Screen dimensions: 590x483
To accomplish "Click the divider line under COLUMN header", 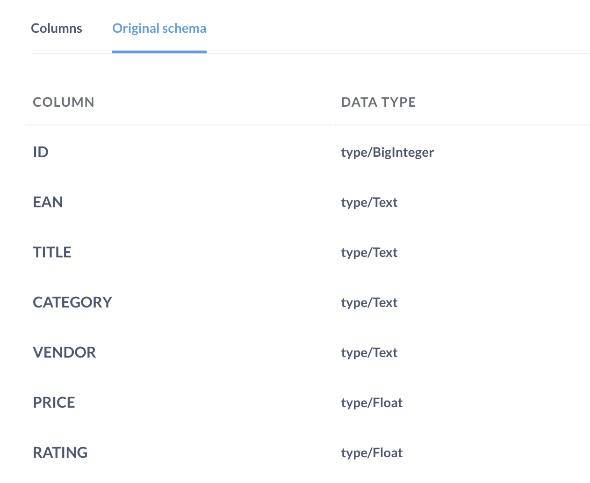I will (x=178, y=125).
